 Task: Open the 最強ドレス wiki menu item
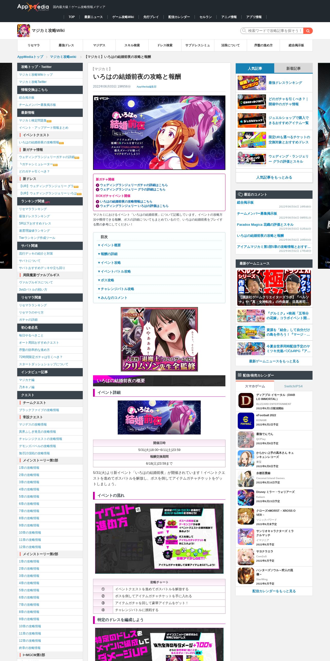click(66, 45)
